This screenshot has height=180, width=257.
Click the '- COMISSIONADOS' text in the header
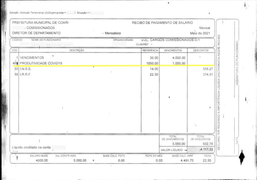point(40,28)
